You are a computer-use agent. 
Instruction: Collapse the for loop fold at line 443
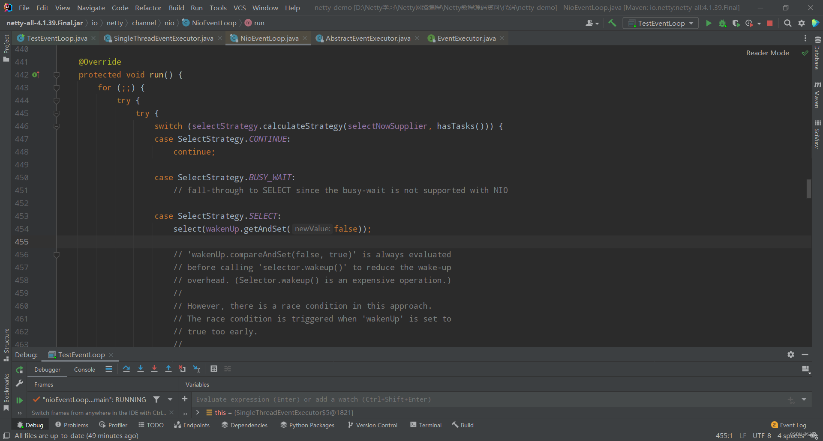pyautogui.click(x=56, y=88)
